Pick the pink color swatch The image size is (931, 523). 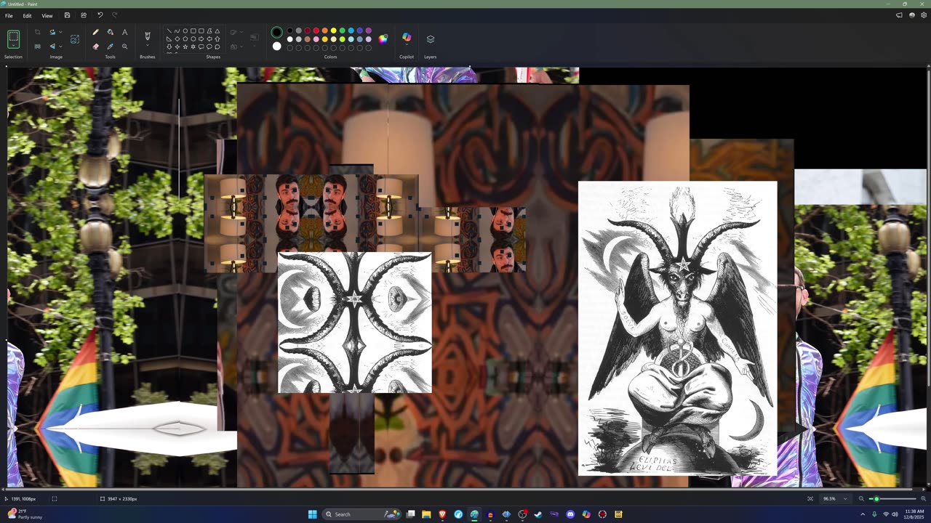click(316, 38)
